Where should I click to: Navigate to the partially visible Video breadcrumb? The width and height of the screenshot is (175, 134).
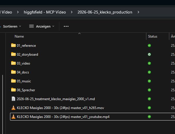point(6,12)
